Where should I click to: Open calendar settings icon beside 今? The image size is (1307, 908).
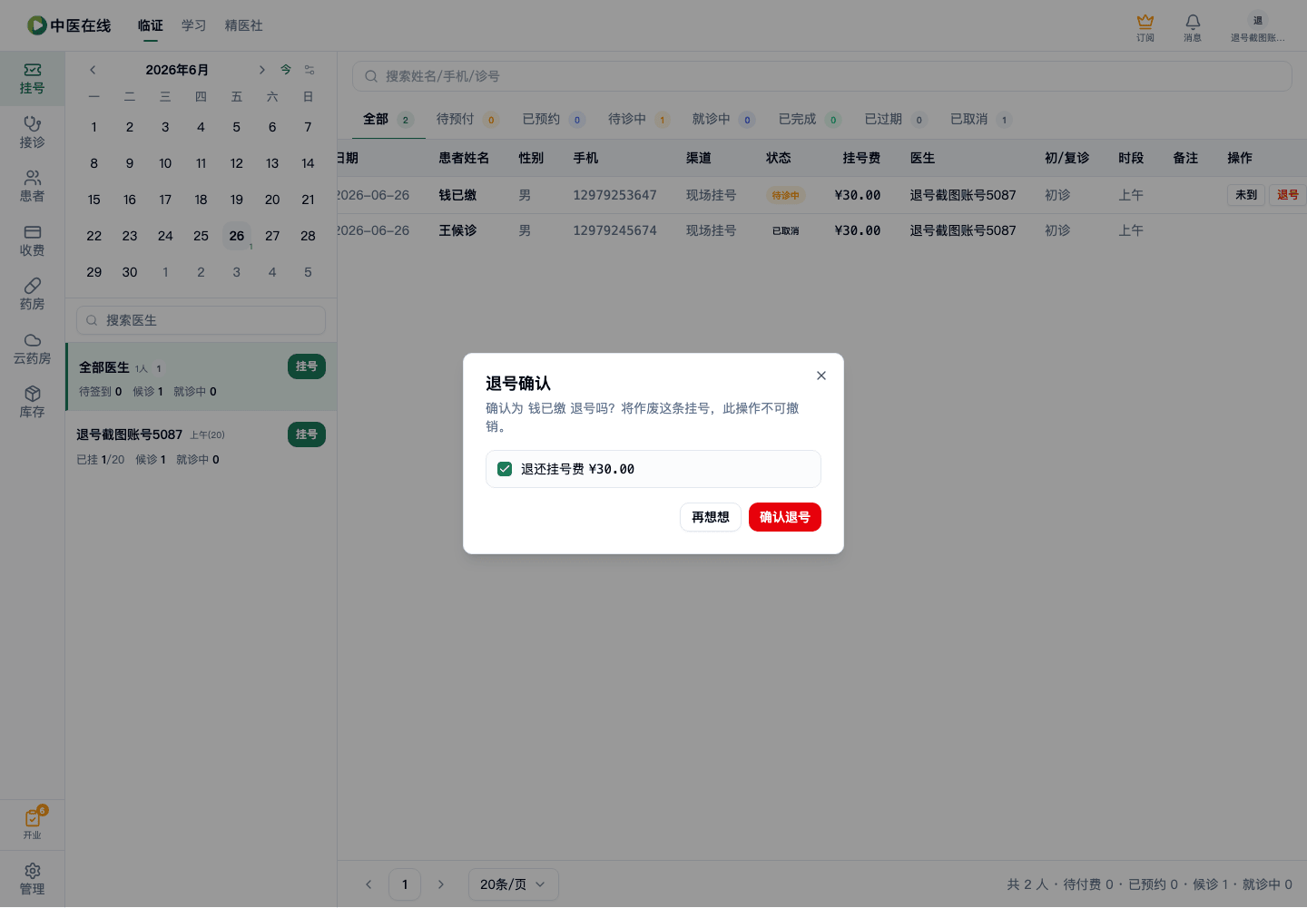coord(310,70)
